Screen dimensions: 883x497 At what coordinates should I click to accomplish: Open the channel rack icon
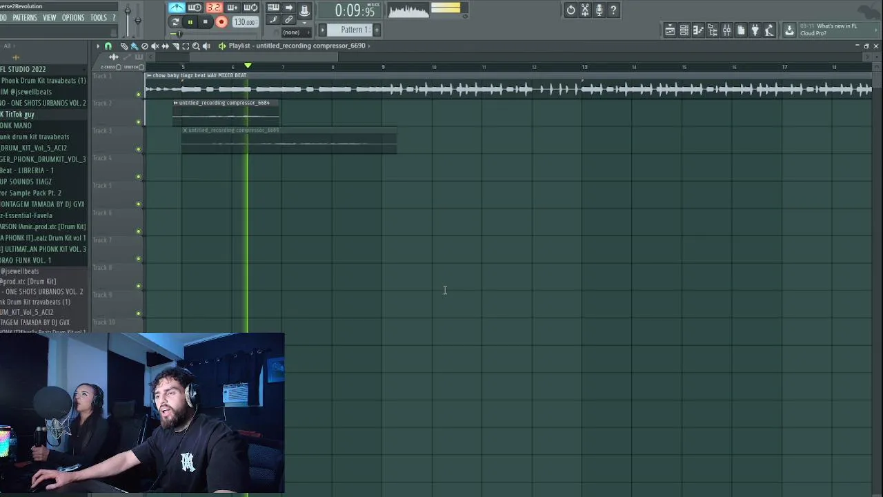(x=684, y=30)
